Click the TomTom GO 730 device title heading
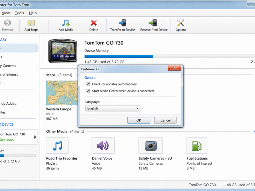255x191 pixels. click(x=104, y=43)
